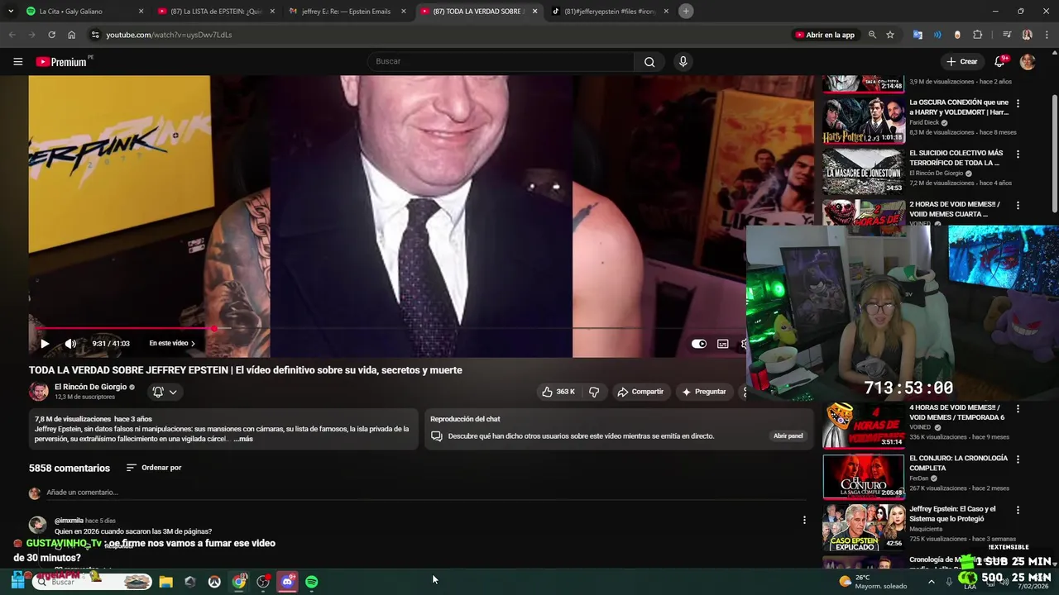The height and width of the screenshot is (595, 1059).
Task: Switch to '#jefferyepstein #files' TikTok tab
Action: [609, 12]
